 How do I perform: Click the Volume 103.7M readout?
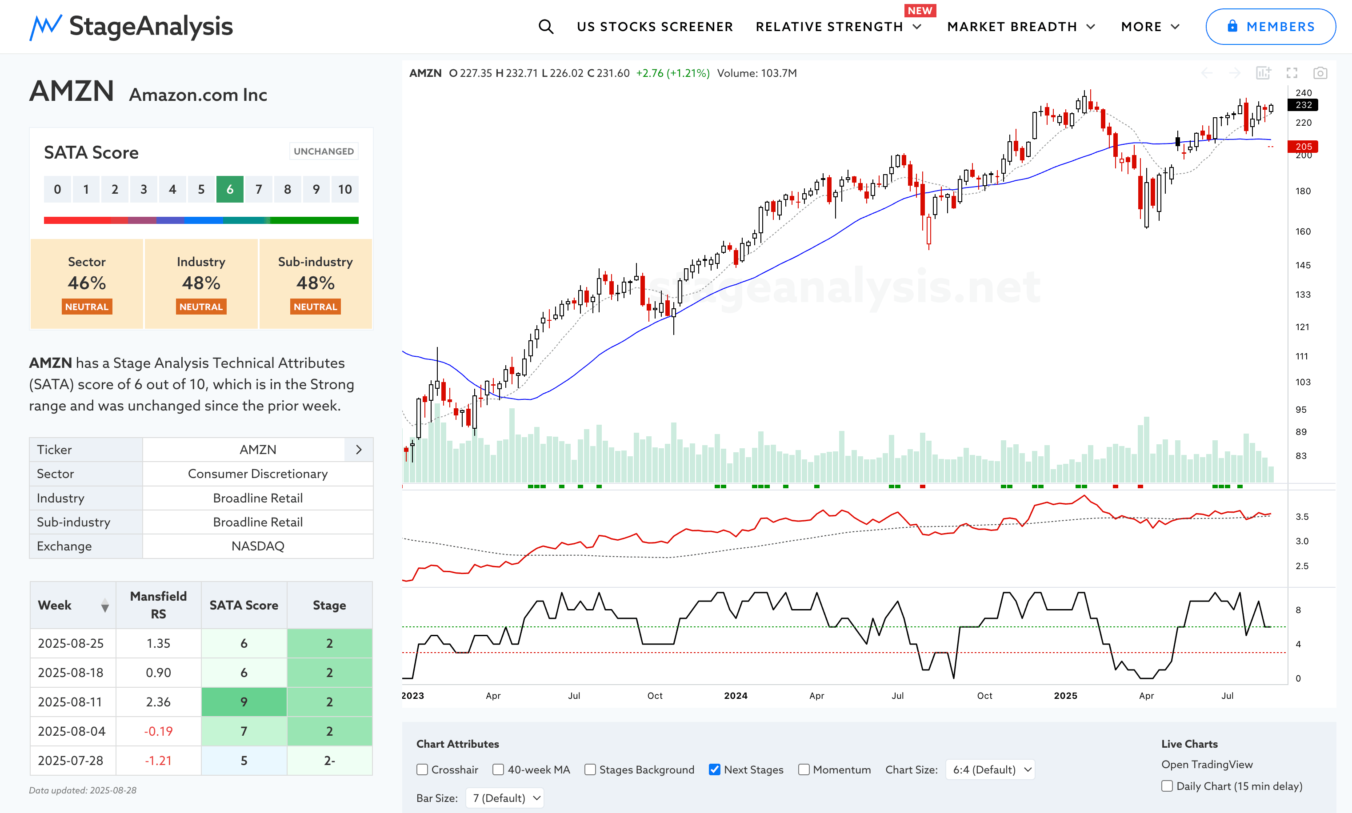click(757, 73)
